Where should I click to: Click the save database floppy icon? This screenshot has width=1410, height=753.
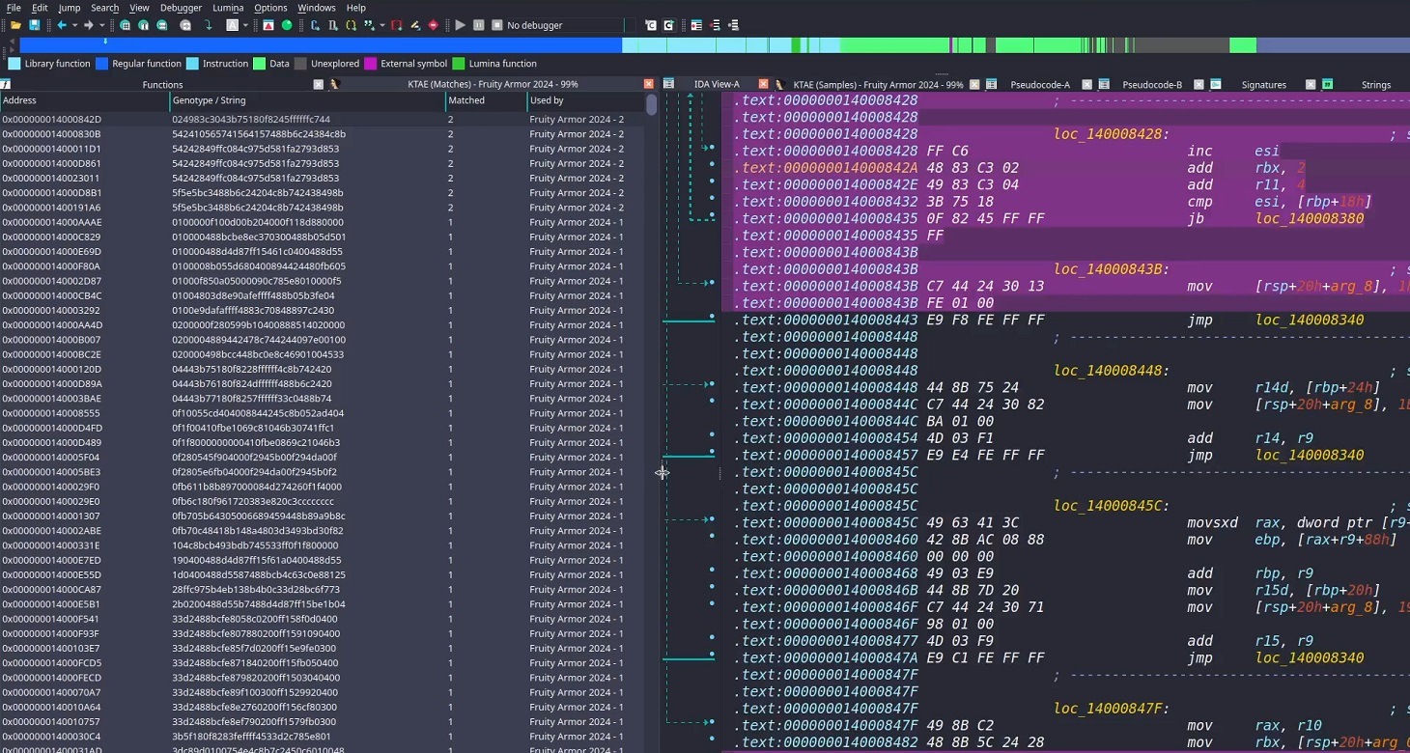[35, 25]
